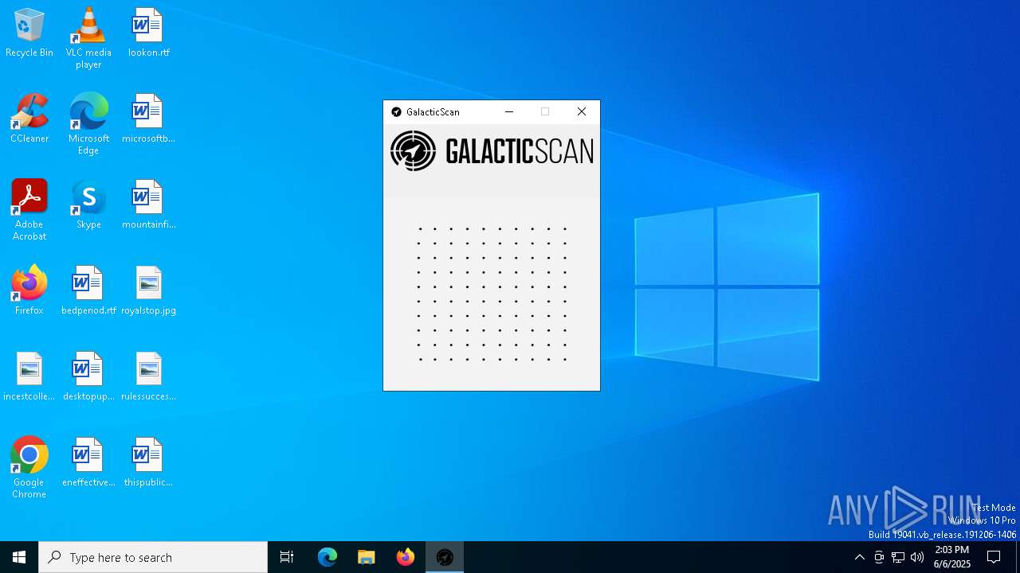Minimize the GalacticScan window
1020x573 pixels.
(509, 112)
